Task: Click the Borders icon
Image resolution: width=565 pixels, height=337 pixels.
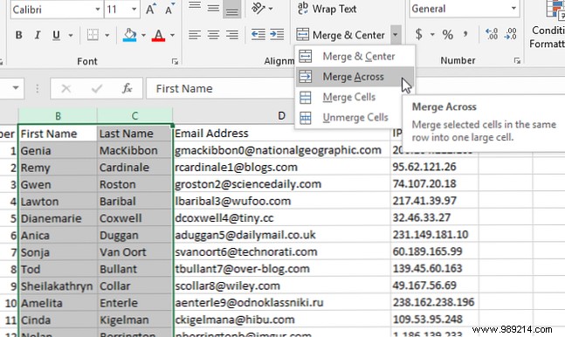Action: pyautogui.click(x=93, y=35)
